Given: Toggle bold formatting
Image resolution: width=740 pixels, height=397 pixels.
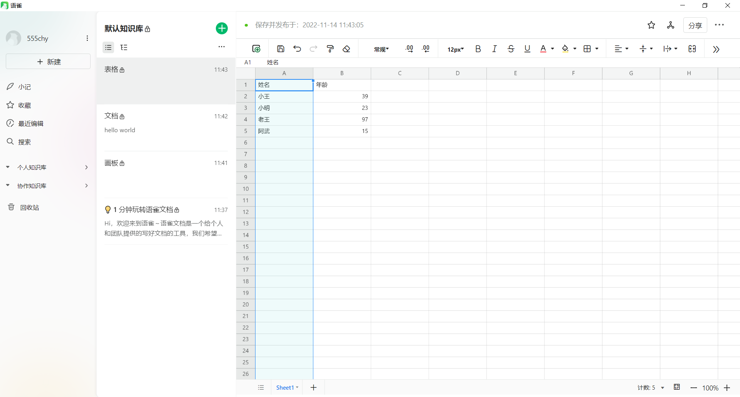Looking at the screenshot, I should point(478,49).
